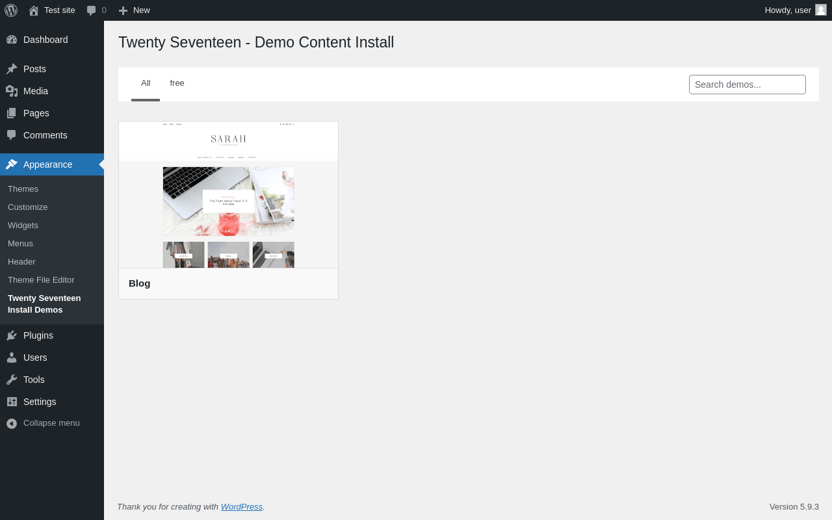Open Theme File Editor submenu item

[41, 279]
